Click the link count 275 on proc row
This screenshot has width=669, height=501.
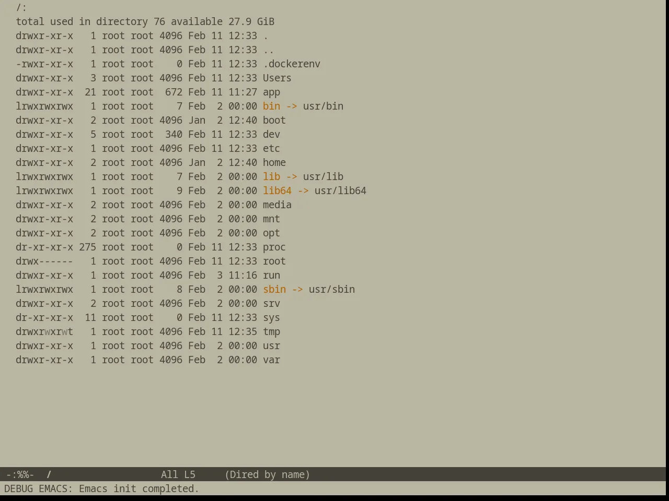[x=87, y=247]
